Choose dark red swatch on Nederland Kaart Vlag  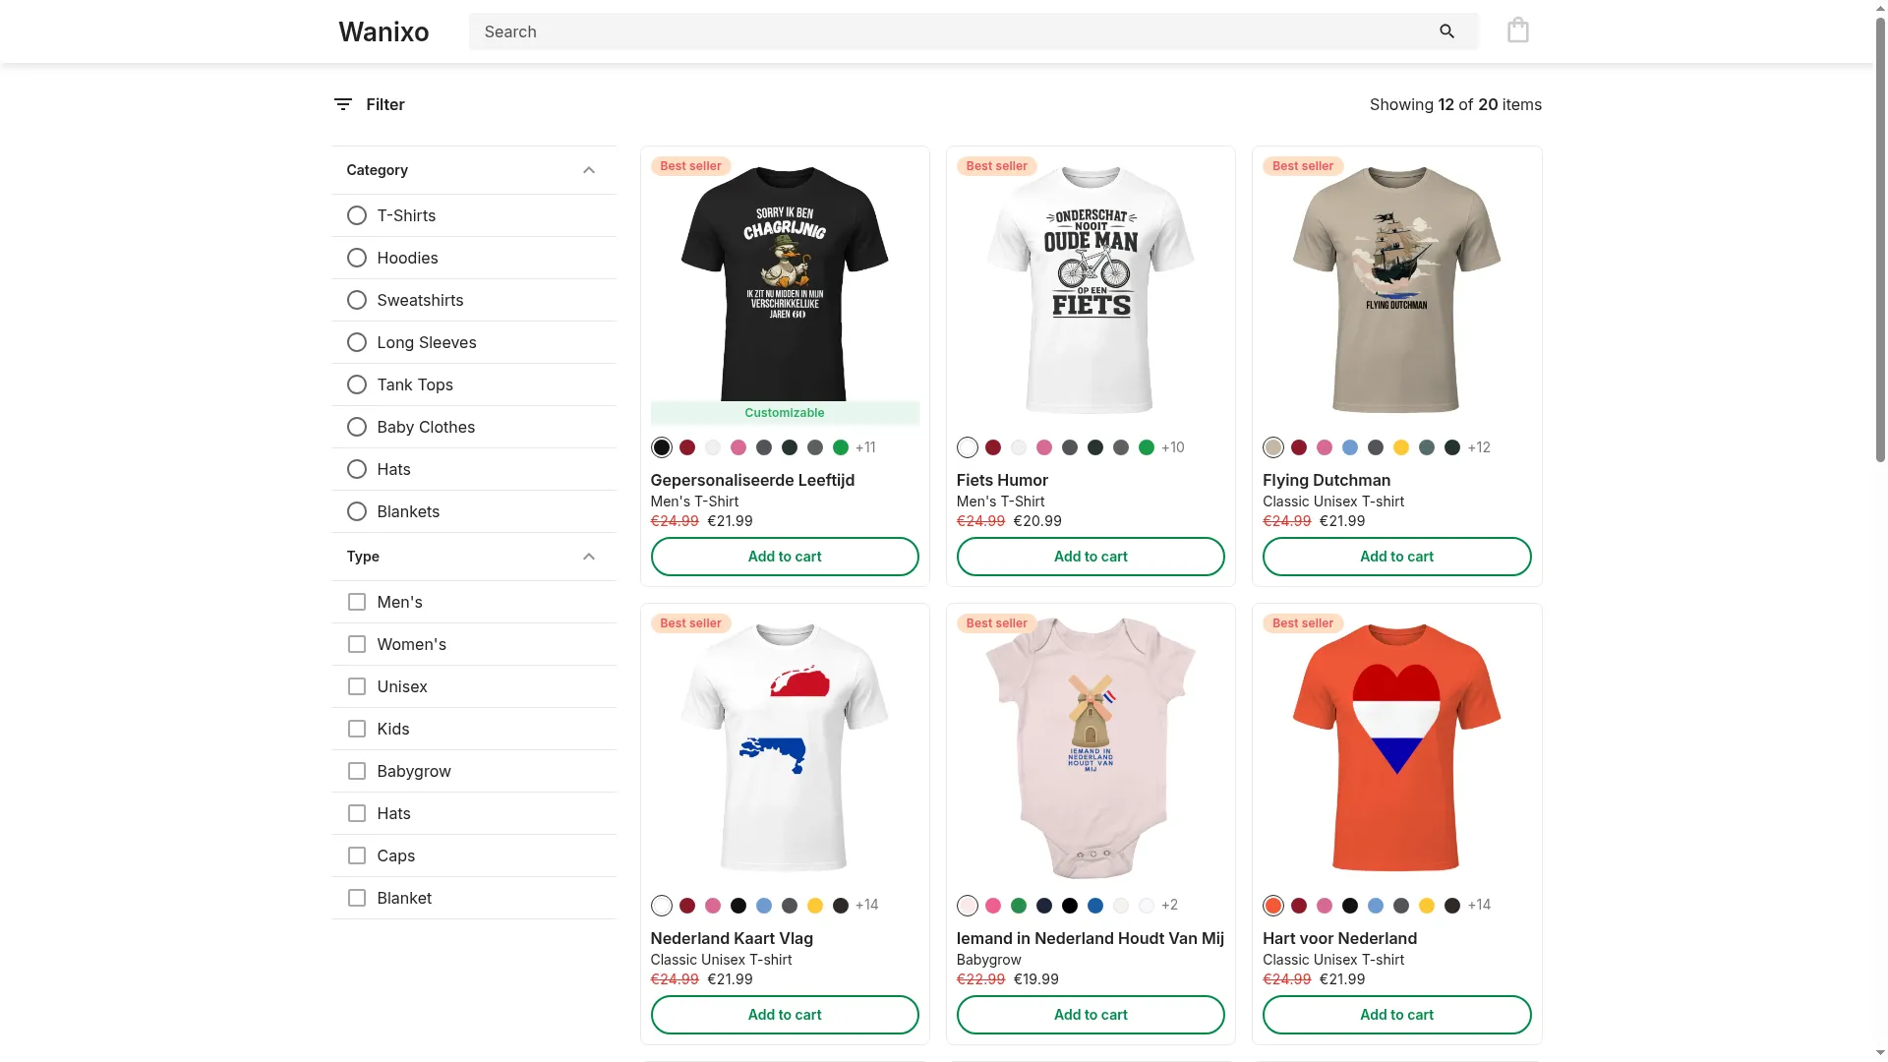point(687,906)
